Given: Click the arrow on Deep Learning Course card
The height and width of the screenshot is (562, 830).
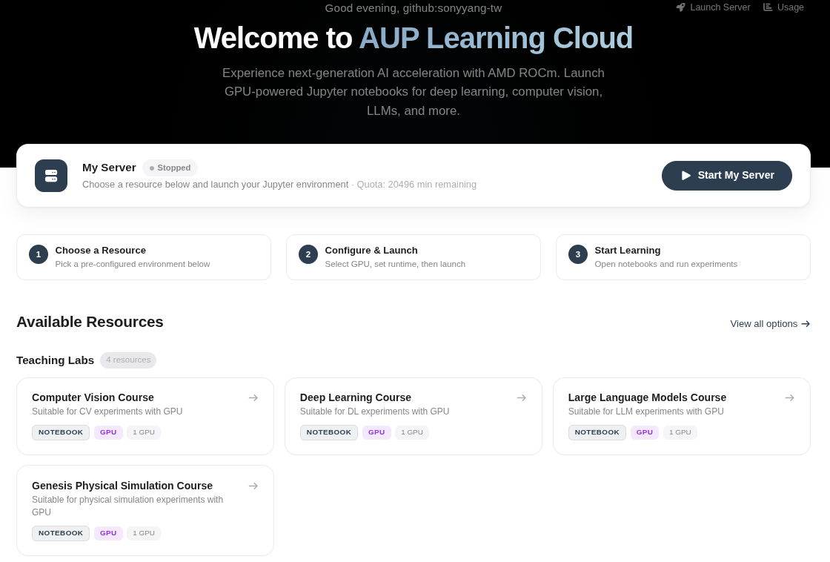Looking at the screenshot, I should 522,398.
